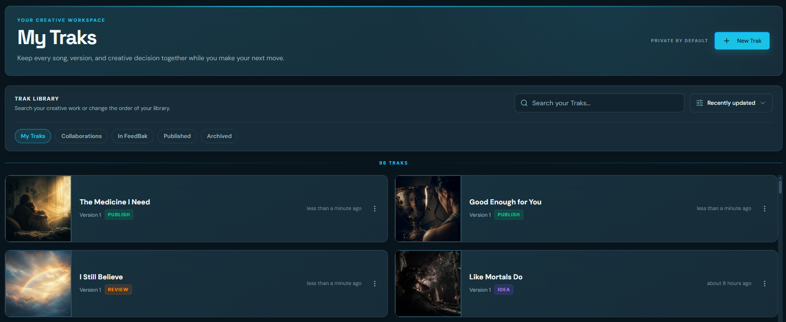Image resolution: width=786 pixels, height=322 pixels.
Task: Click the plus icon in New Trak
Action: click(x=727, y=41)
